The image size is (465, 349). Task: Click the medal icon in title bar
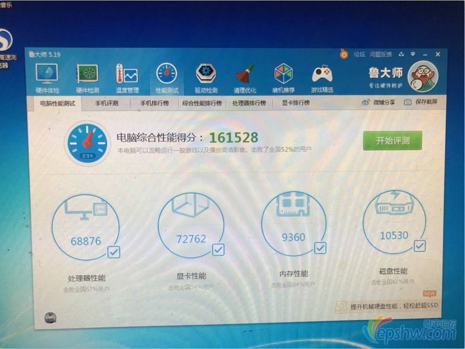click(x=344, y=54)
